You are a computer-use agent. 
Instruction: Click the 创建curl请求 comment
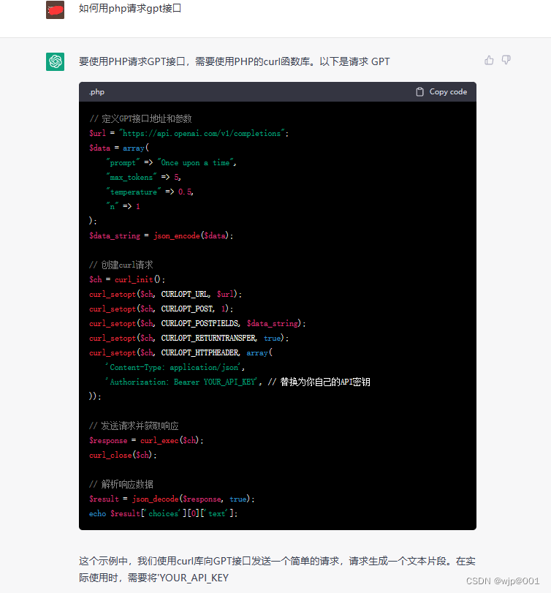tap(121, 265)
